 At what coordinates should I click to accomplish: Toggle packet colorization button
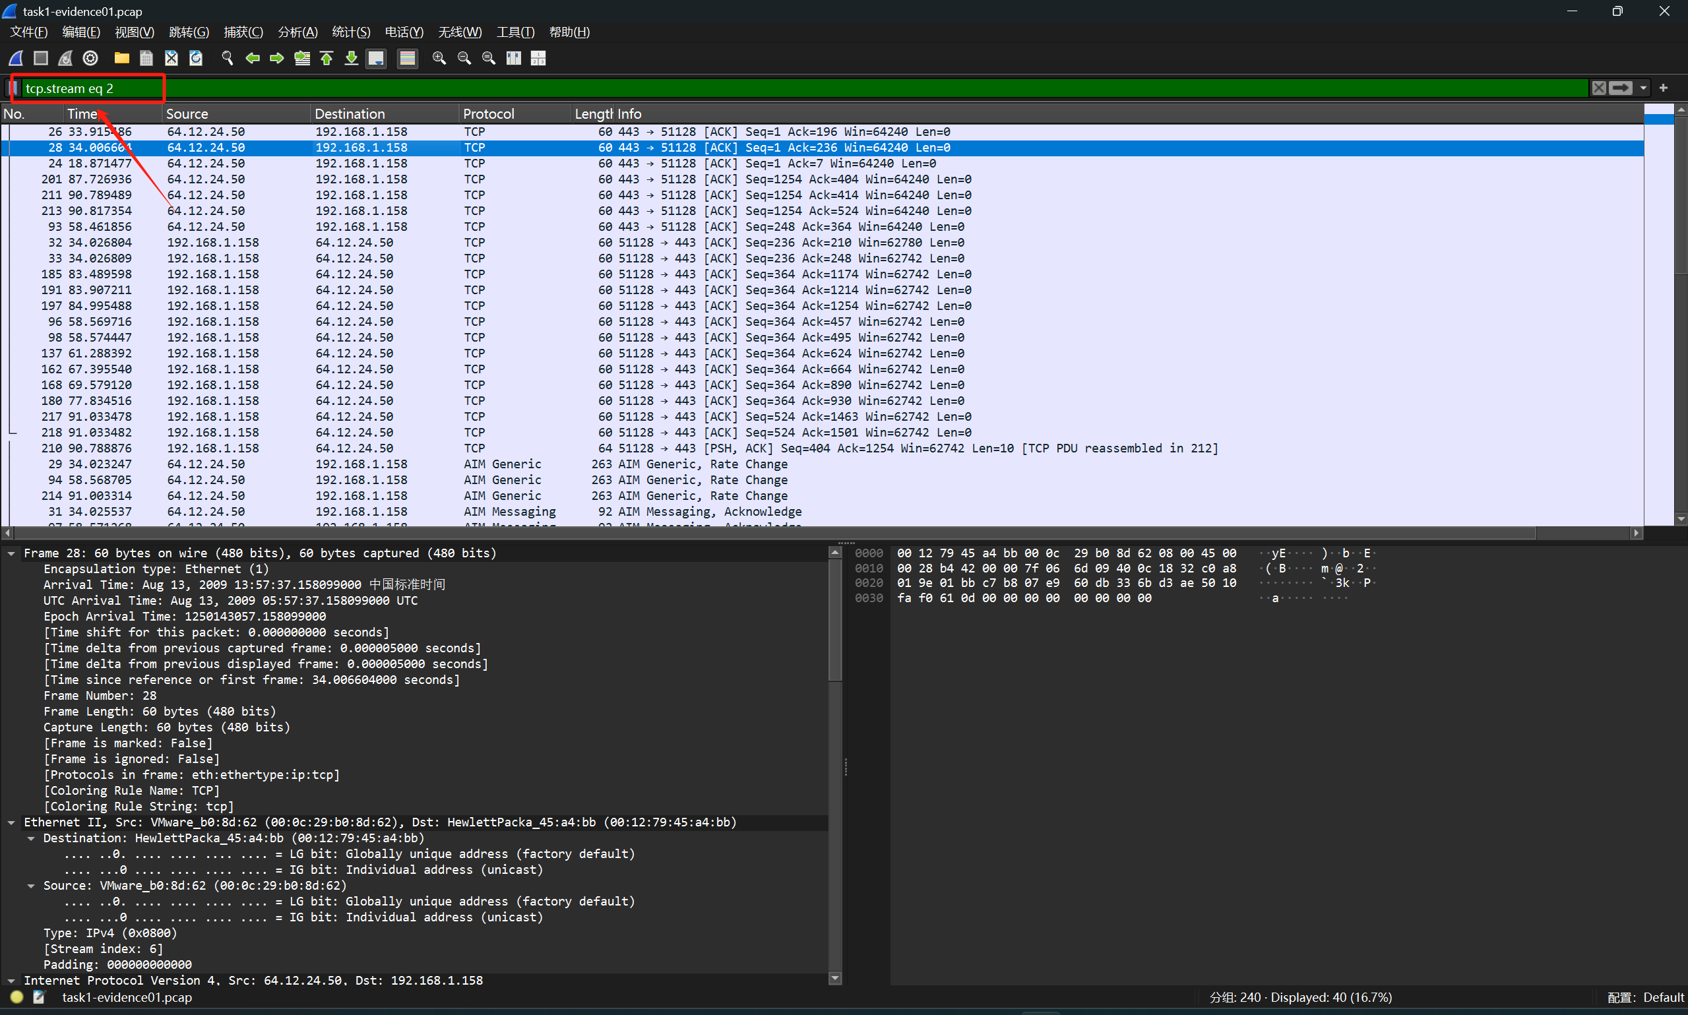[x=408, y=59]
